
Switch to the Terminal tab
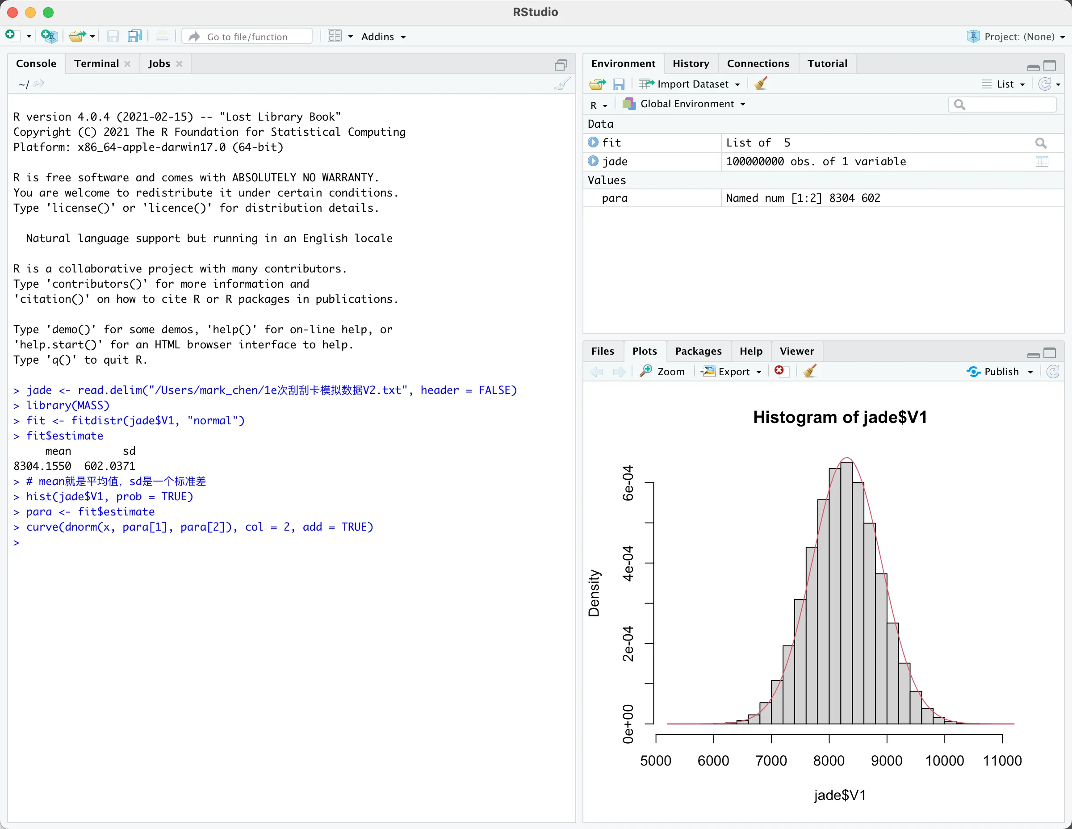pyautogui.click(x=96, y=64)
